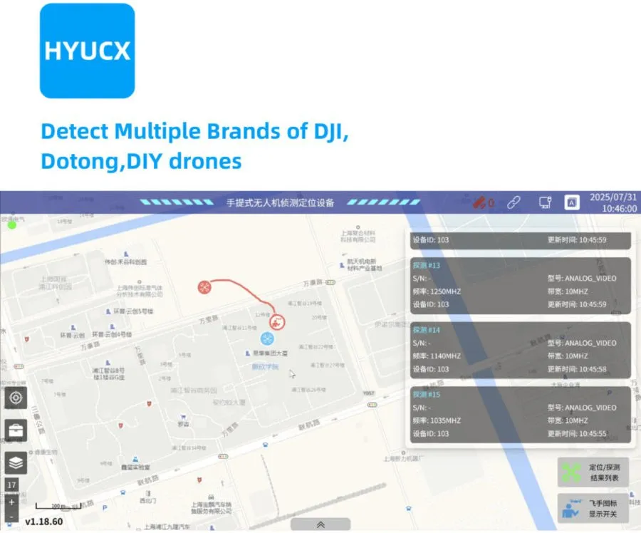
Task: Select detection card 探测 #15
Action: 521,415
